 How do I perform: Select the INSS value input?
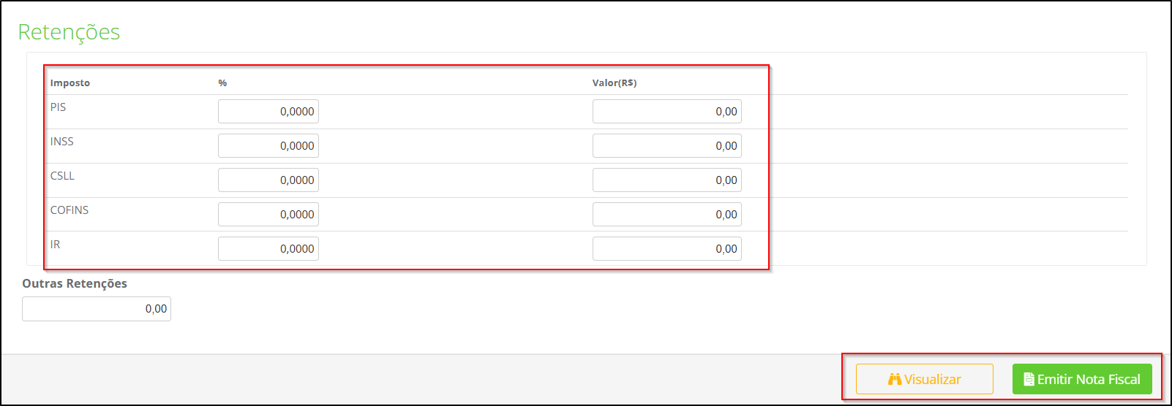point(666,146)
